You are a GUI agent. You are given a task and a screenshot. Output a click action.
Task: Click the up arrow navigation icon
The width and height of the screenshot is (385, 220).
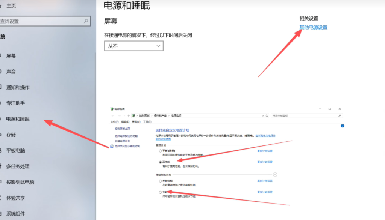point(129,115)
